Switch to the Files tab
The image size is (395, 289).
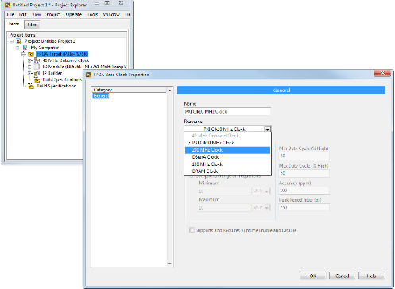[32, 25]
